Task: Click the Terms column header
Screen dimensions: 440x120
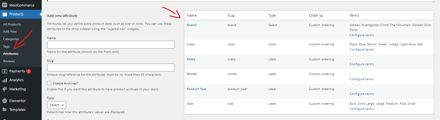Action: click(x=354, y=16)
